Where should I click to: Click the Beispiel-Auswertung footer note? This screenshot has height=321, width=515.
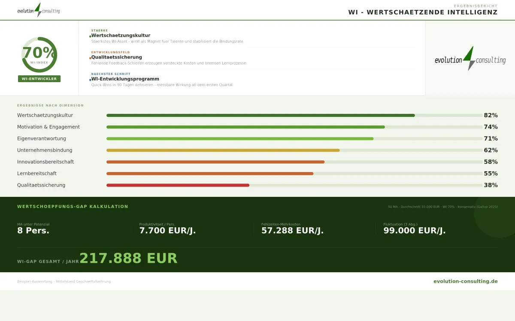pyautogui.click(x=64, y=282)
